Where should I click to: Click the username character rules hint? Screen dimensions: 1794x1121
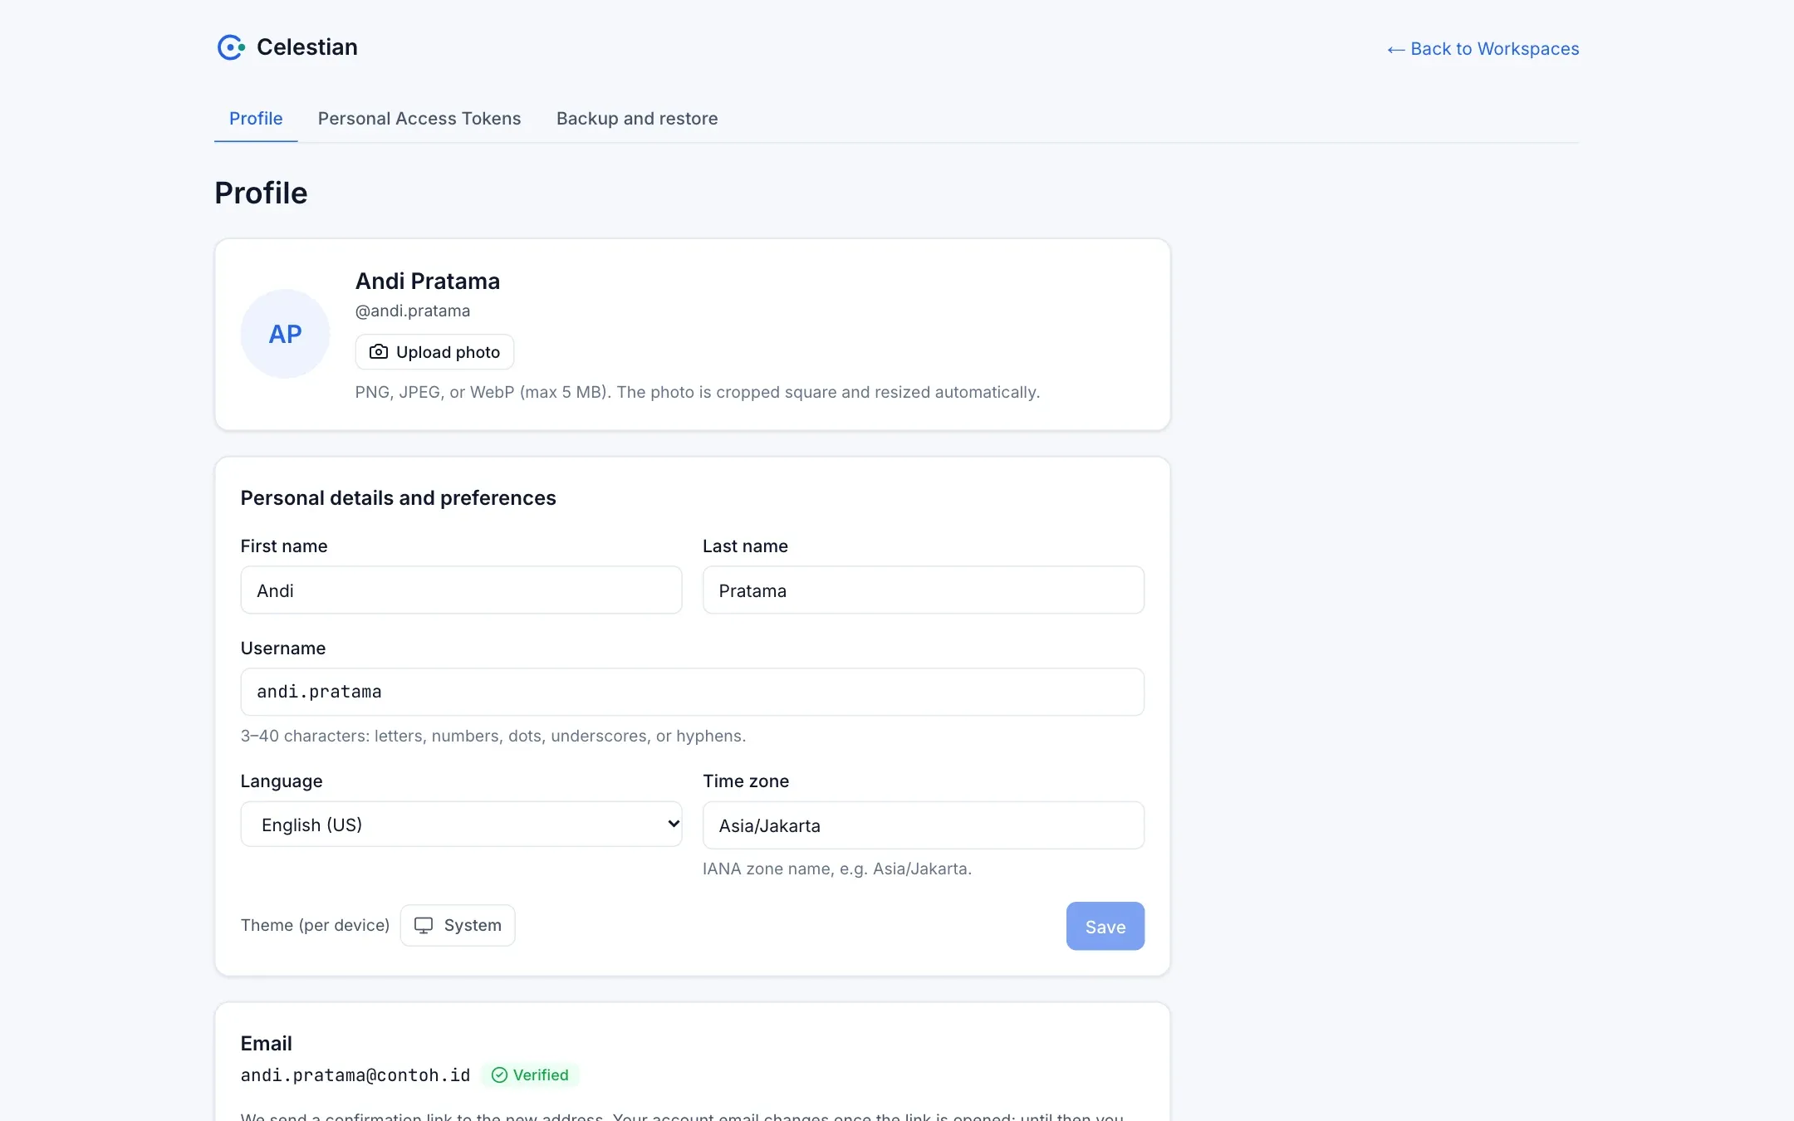(x=493, y=736)
